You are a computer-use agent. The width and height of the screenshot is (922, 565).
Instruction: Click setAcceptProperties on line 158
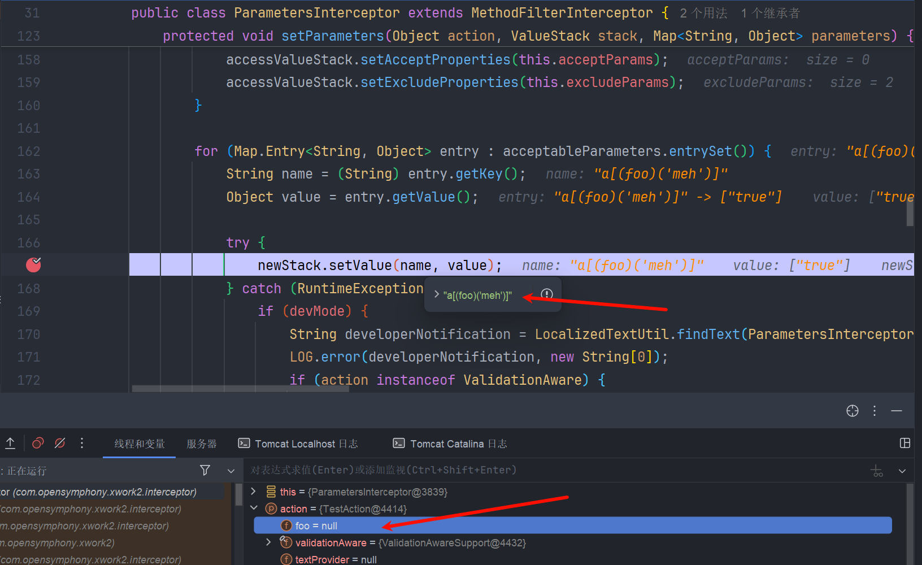pyautogui.click(x=436, y=60)
